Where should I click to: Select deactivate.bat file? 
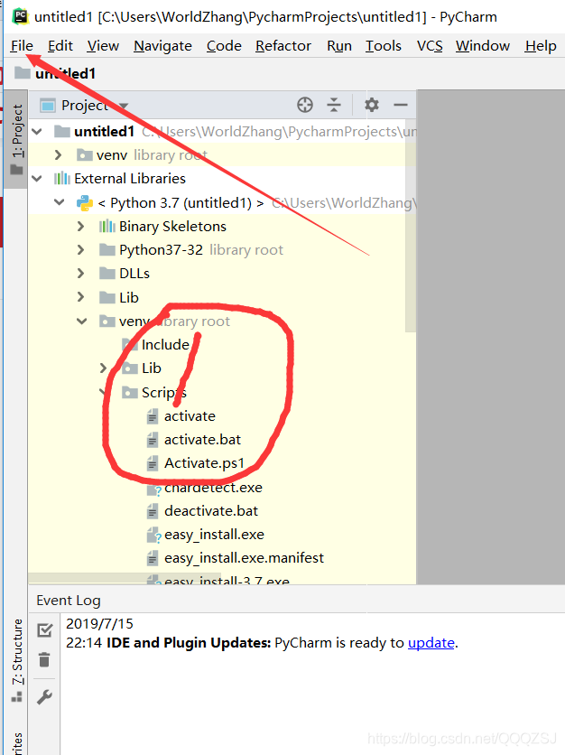[211, 511]
